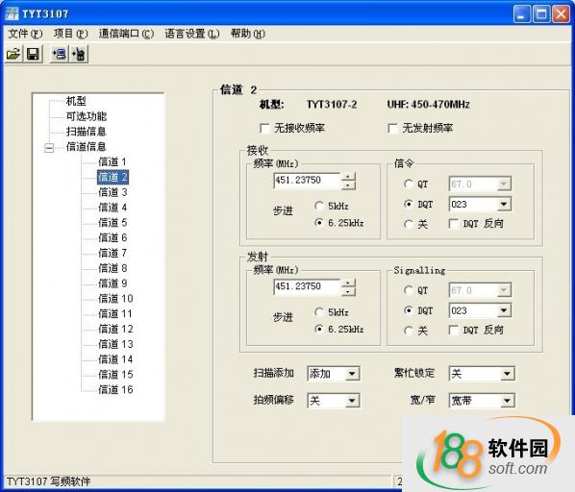Select 信道 16 in the tree

coord(115,390)
